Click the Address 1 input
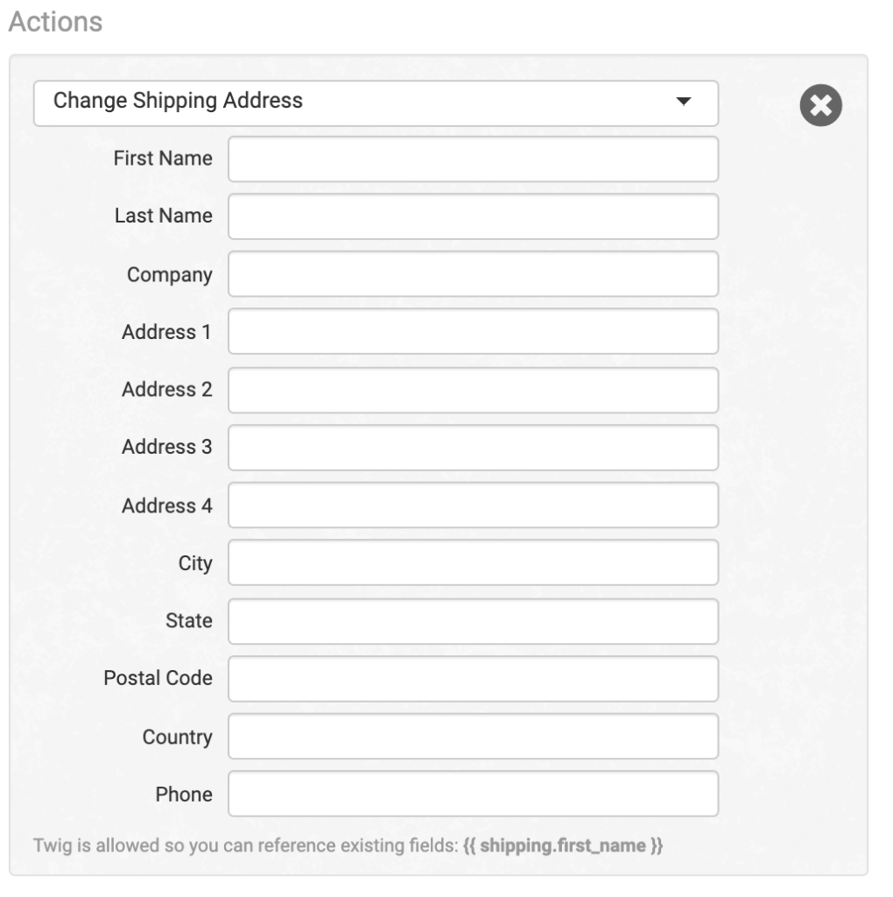Screen dimensions: 893x897 [x=473, y=332]
